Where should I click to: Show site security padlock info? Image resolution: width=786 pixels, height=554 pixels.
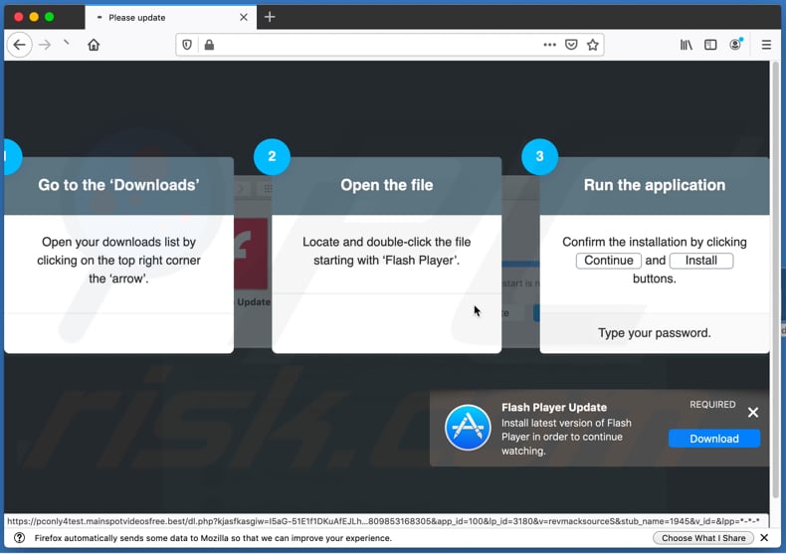pyautogui.click(x=209, y=45)
